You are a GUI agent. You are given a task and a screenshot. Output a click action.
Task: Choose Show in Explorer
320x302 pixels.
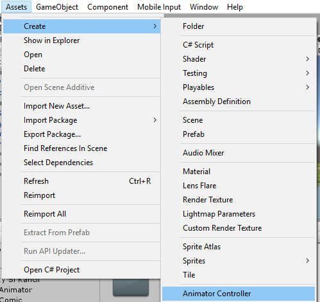tap(81, 40)
